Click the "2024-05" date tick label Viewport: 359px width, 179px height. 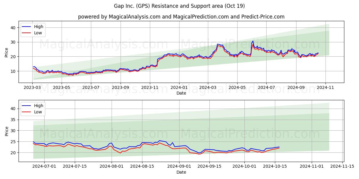[237, 88]
